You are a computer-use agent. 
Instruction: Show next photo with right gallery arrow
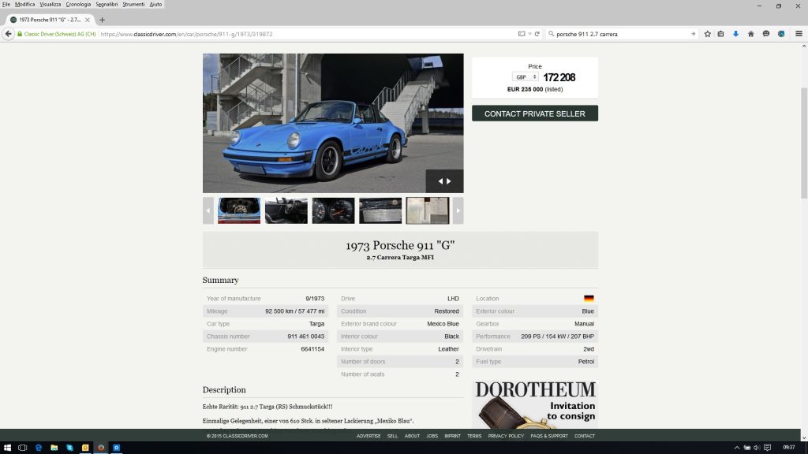pos(449,181)
